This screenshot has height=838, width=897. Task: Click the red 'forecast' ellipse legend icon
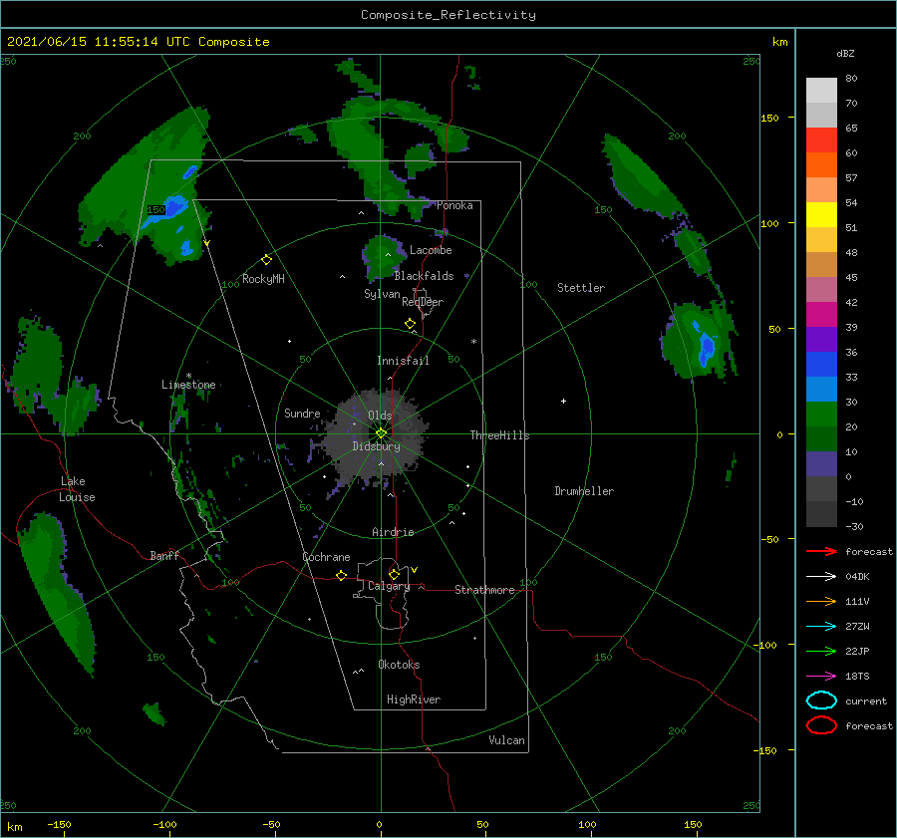tap(821, 725)
